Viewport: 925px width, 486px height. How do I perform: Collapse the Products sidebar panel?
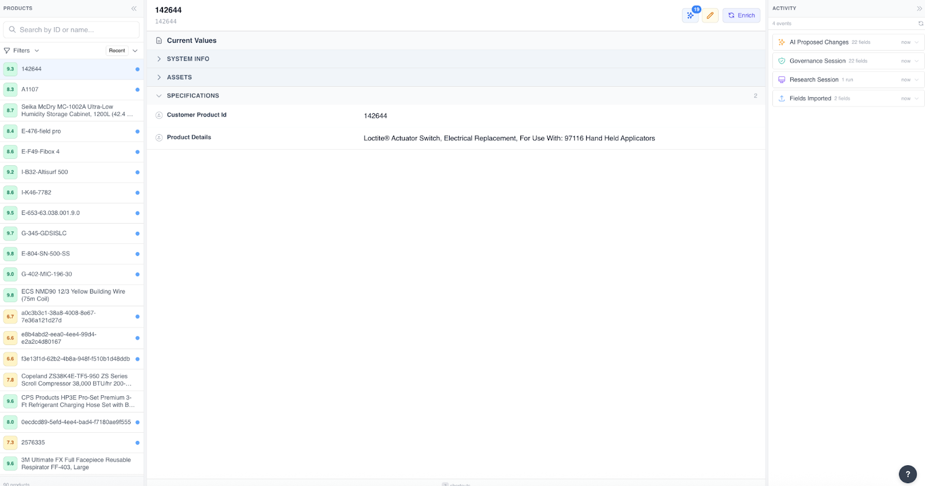(x=134, y=9)
